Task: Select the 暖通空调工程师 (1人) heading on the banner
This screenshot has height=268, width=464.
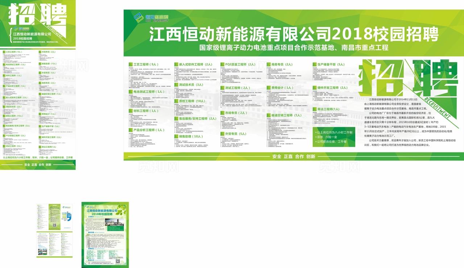Action: pos(286,116)
